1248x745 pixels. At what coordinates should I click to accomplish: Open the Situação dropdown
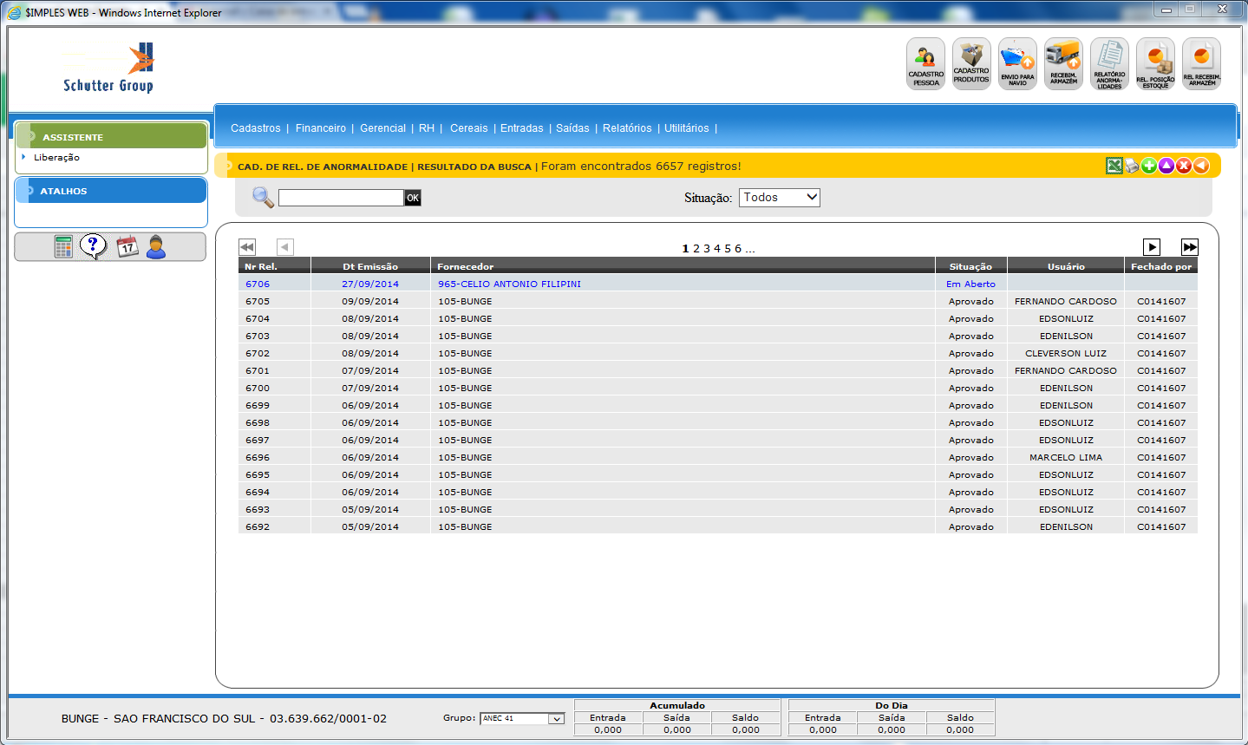[779, 198]
